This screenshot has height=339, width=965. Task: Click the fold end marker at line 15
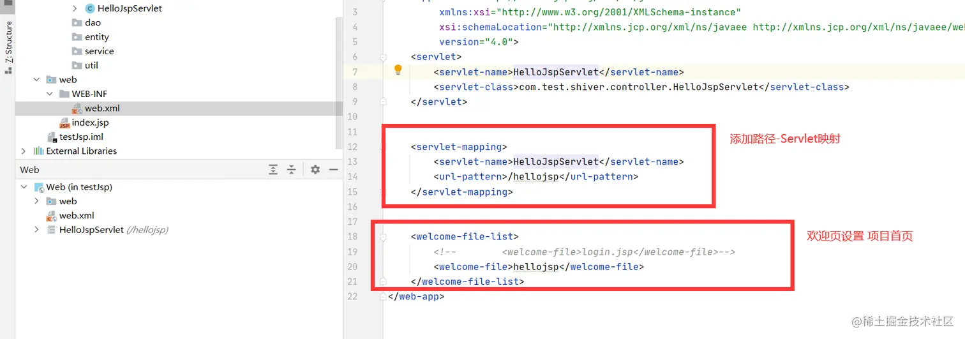[x=383, y=191]
